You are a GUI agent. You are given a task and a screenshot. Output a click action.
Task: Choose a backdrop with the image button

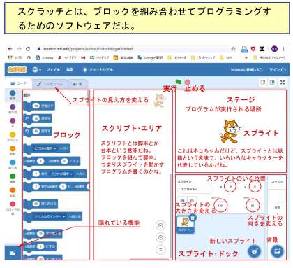tap(278, 251)
